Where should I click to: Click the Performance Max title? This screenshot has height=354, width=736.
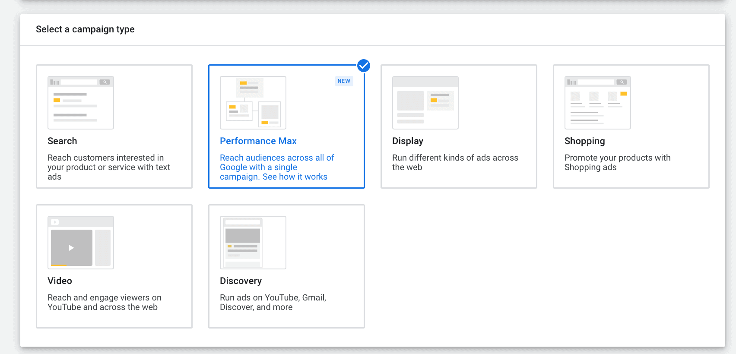(x=258, y=141)
